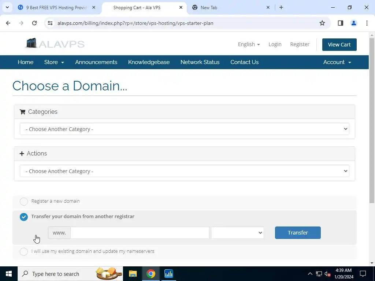The height and width of the screenshot is (281, 375).
Task: Close the Shopping Cart - Ala VPS tab
Action: pos(181,7)
